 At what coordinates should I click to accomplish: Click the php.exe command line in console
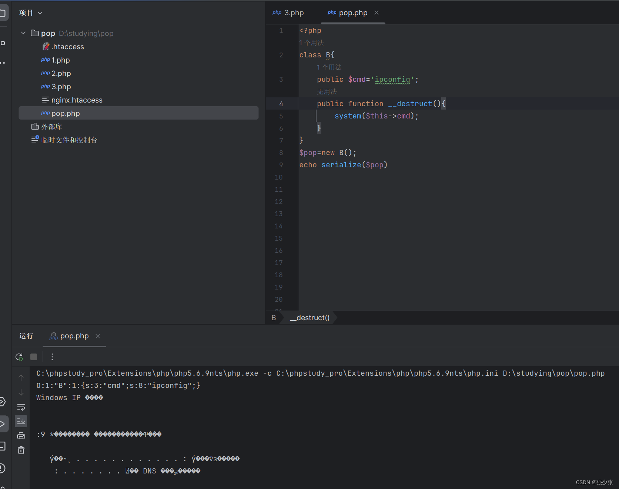click(321, 373)
